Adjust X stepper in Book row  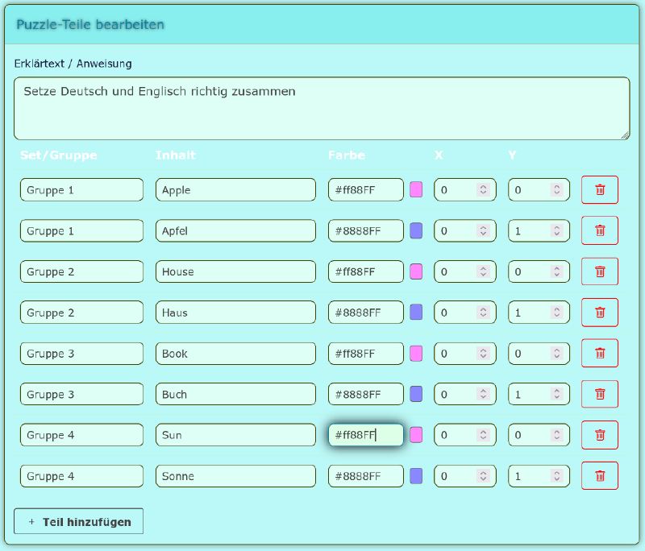coord(483,354)
